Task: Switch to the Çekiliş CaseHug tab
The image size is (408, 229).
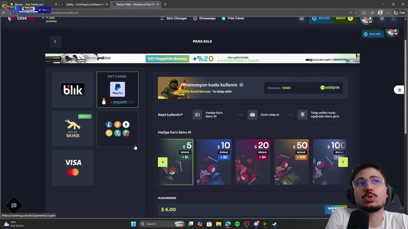Action: (x=85, y=4)
